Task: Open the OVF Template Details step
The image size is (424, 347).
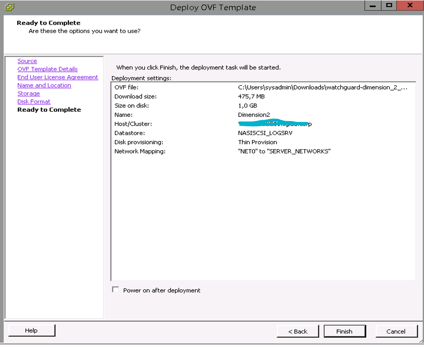Action: (x=47, y=69)
